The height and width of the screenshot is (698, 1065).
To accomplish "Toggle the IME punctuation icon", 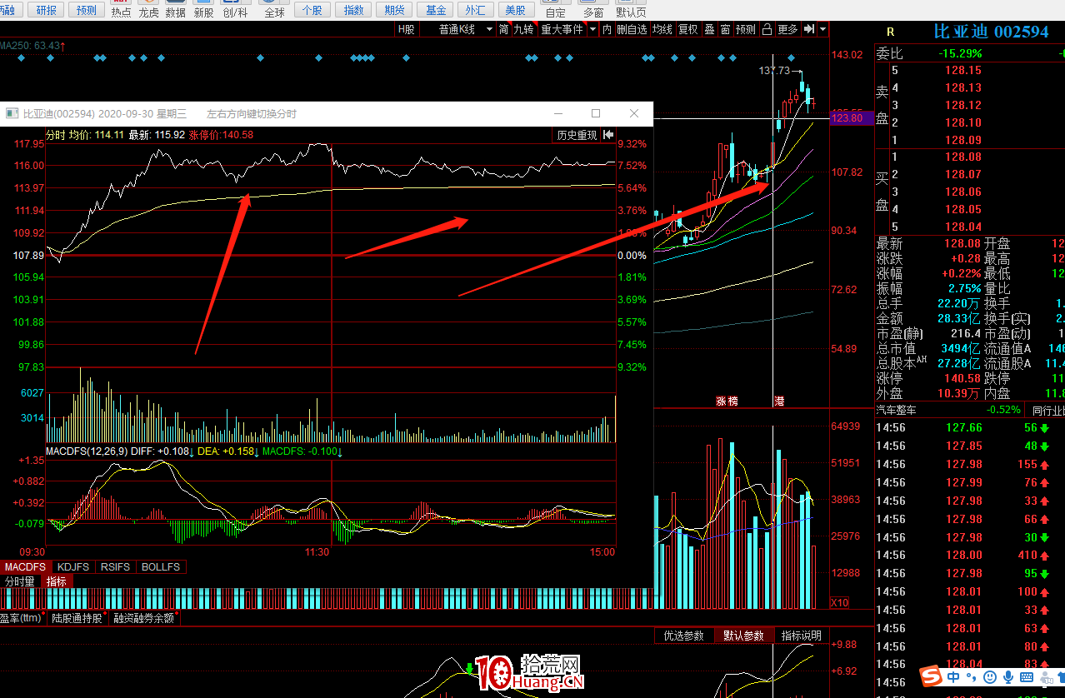I will coord(971,677).
